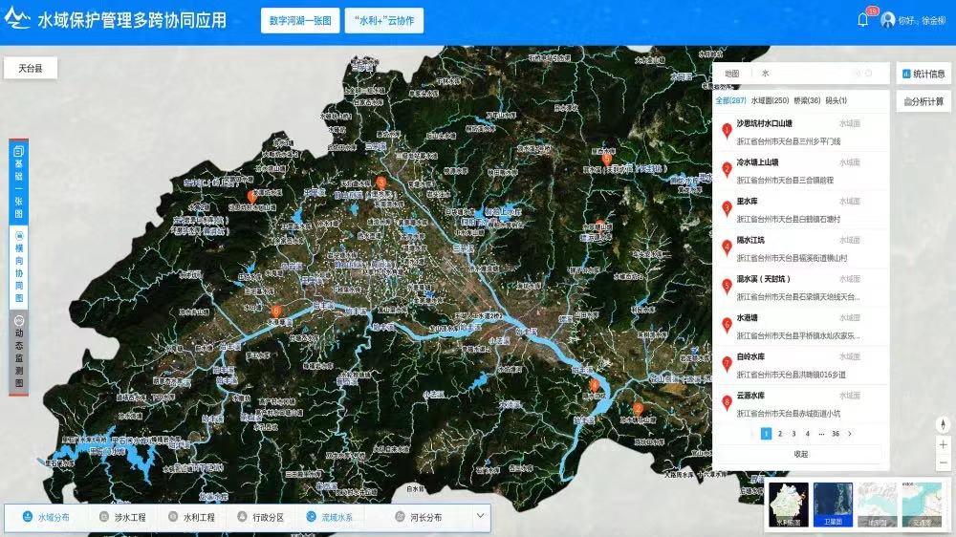This screenshot has height=537, width=956.
Task: Open the 统计信息 panel button
Action: [923, 74]
